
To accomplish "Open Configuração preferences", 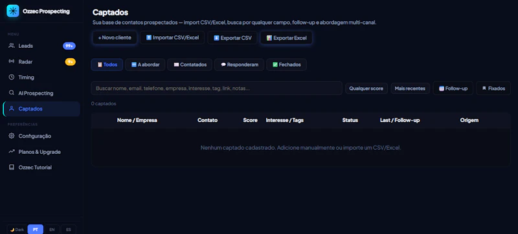I will pos(41,136).
